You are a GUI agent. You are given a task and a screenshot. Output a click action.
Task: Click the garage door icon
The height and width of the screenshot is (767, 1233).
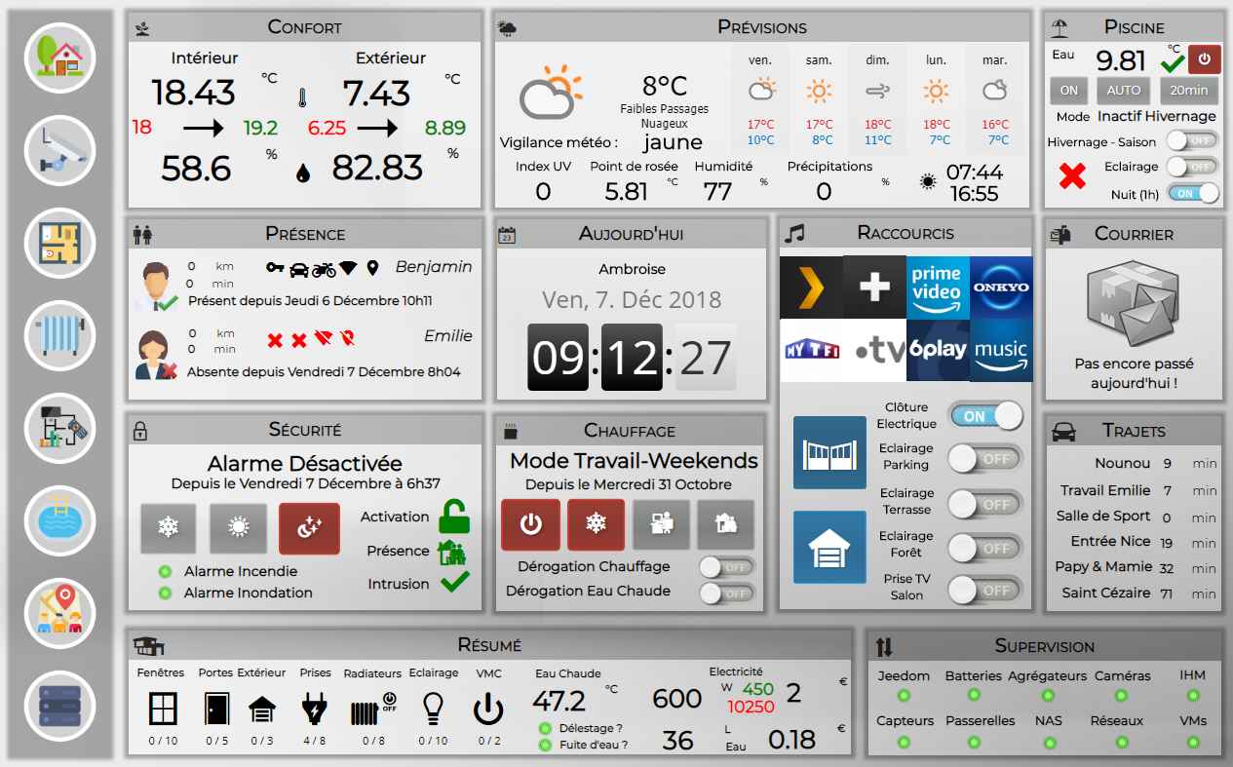[828, 547]
